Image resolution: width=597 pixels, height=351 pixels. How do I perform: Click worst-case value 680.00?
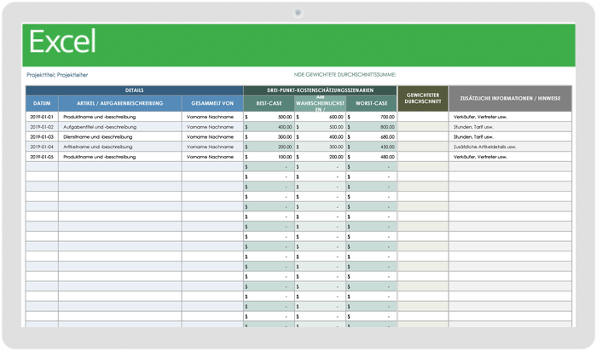(371, 137)
